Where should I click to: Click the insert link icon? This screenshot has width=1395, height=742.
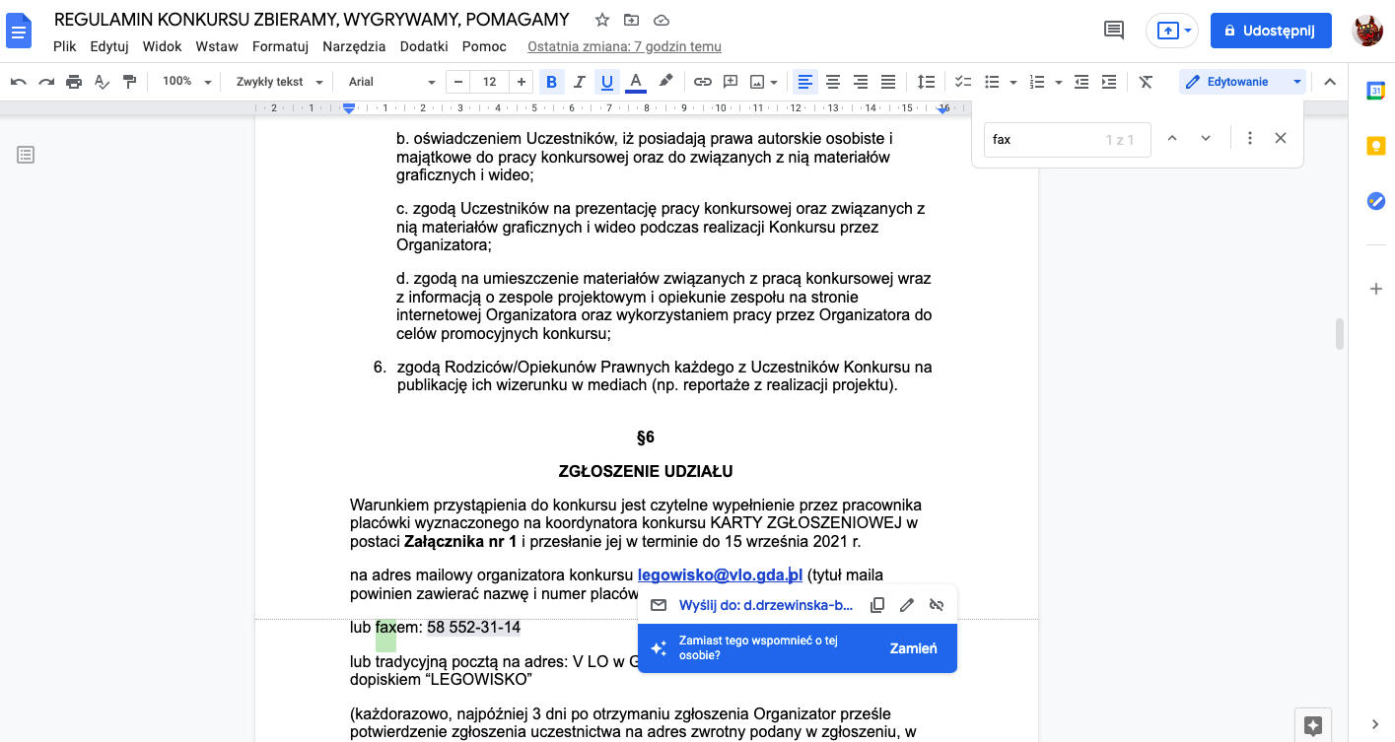[702, 82]
